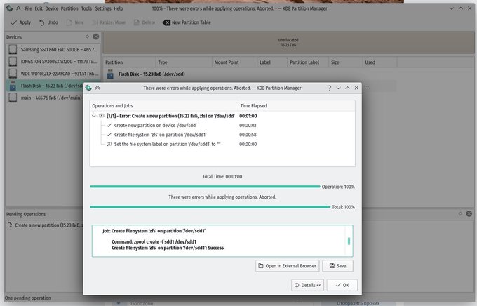Float the Devices panel with diamond icon
This screenshot has width=477, height=306.
(87, 36)
